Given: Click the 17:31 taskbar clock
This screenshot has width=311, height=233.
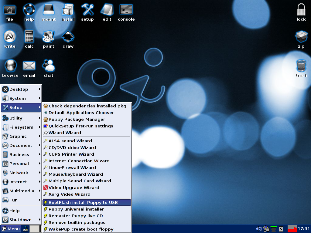Looking at the screenshot, I should pos(304,229).
